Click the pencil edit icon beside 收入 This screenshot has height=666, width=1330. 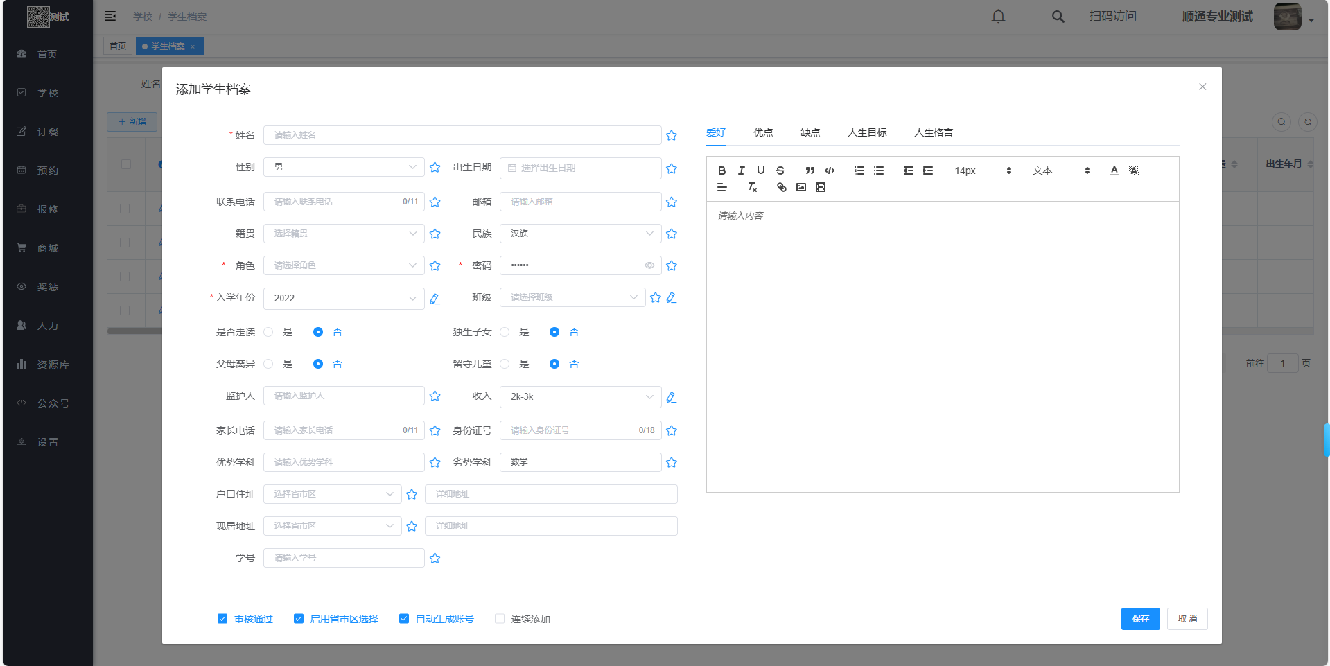672,397
